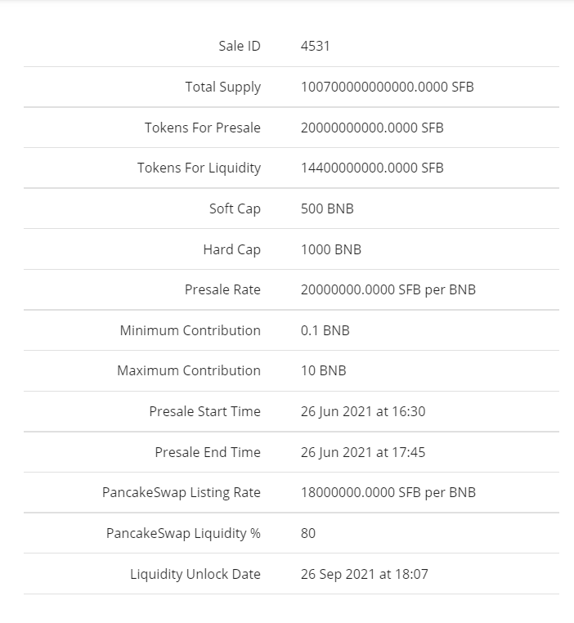Click the Soft Cap 500 BNB value
Viewport: 574px width, 623px height.
327,209
